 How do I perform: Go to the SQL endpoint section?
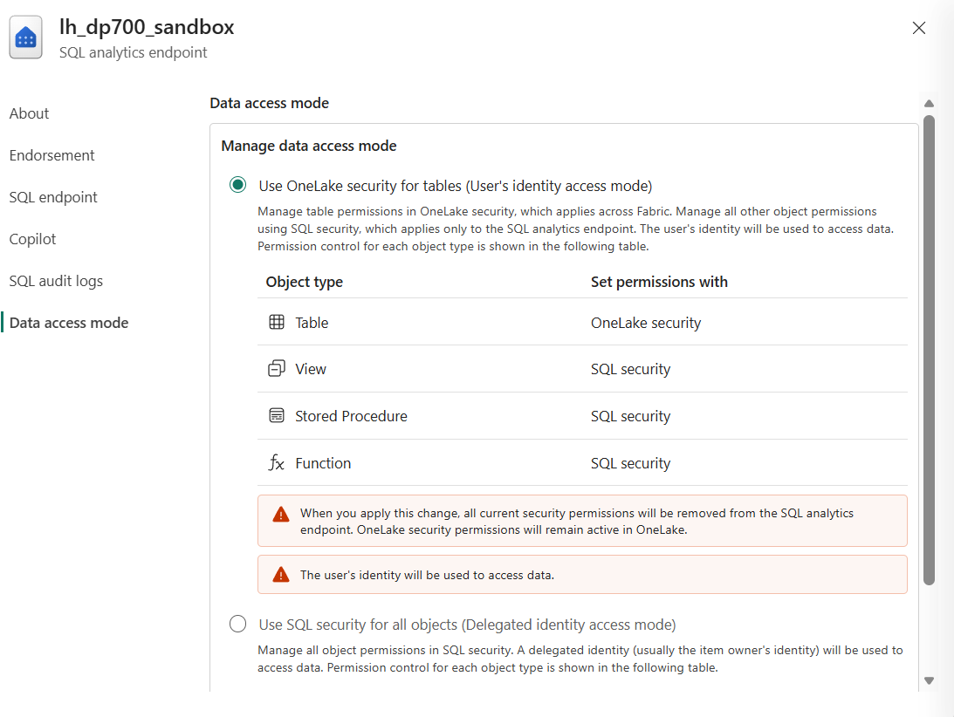[x=53, y=198]
